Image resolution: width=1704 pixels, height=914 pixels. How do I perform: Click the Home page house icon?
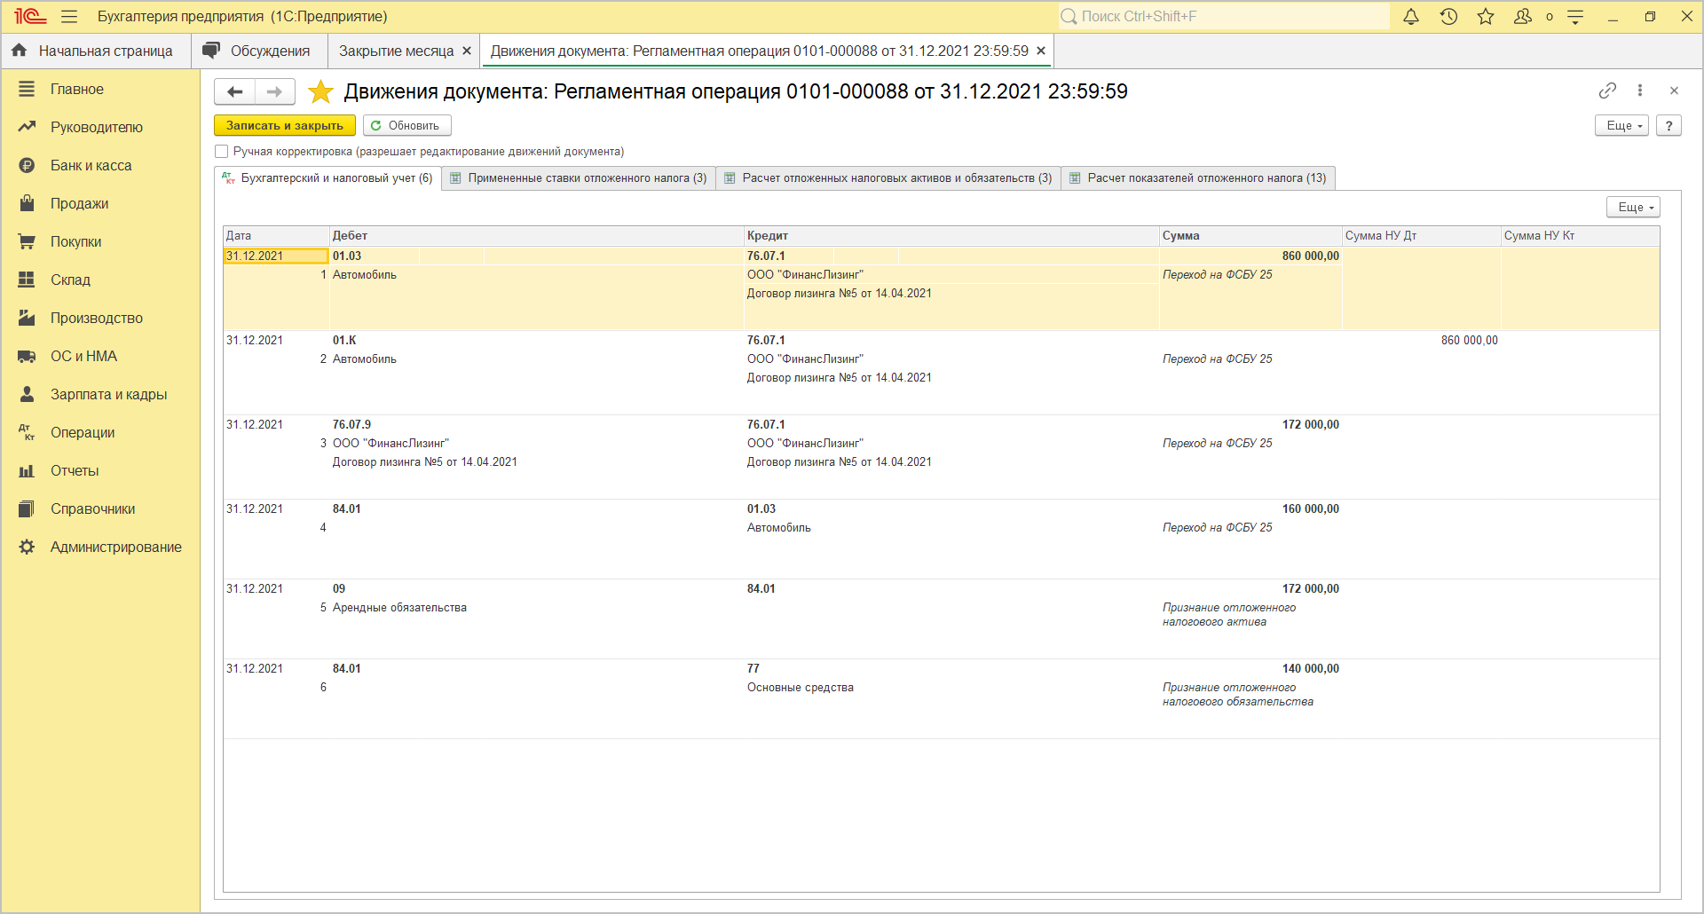[x=20, y=51]
